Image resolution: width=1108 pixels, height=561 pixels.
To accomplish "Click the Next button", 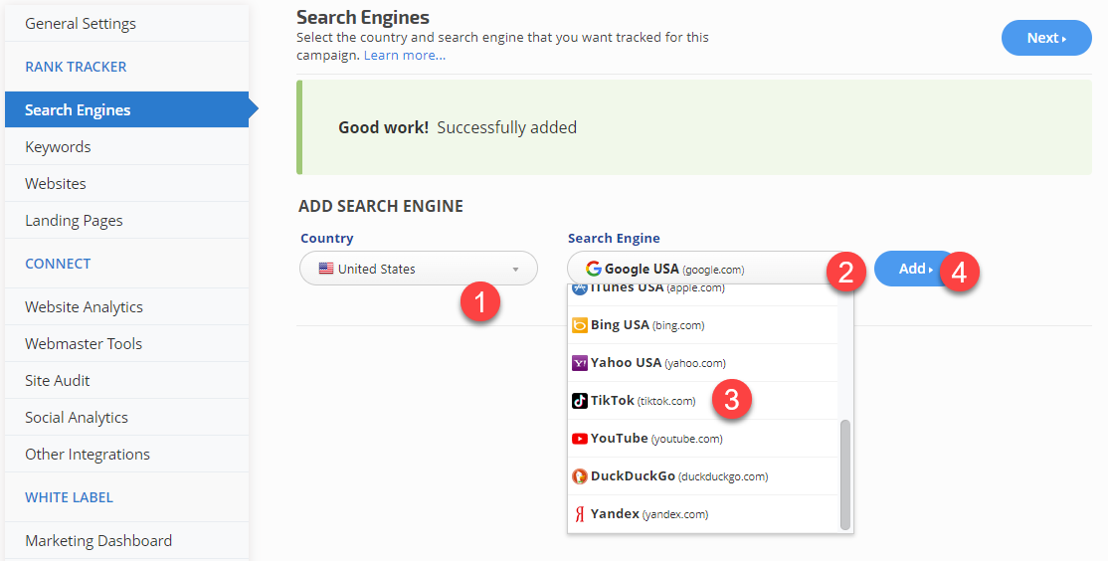I will (1045, 38).
